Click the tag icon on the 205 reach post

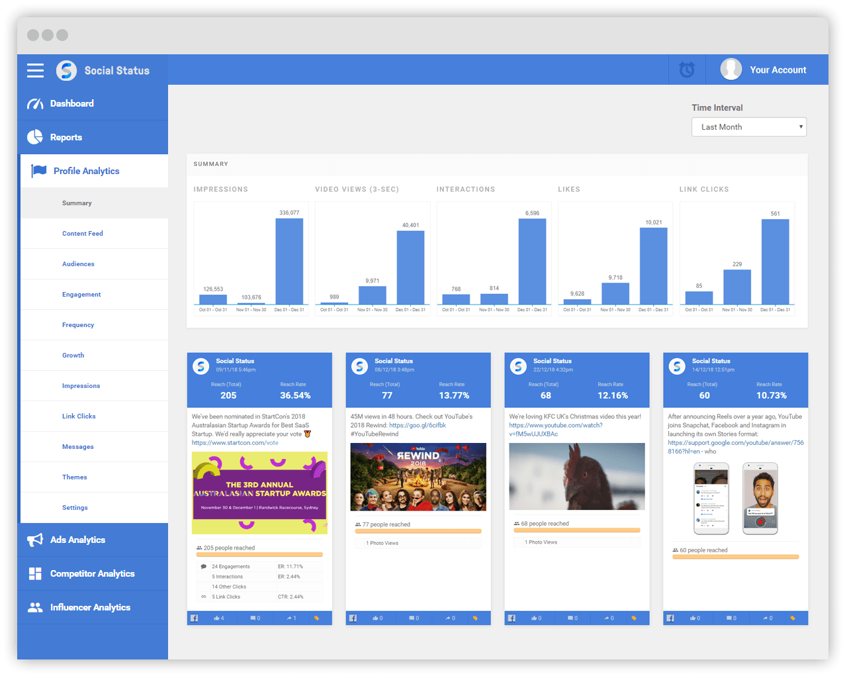coord(316,618)
